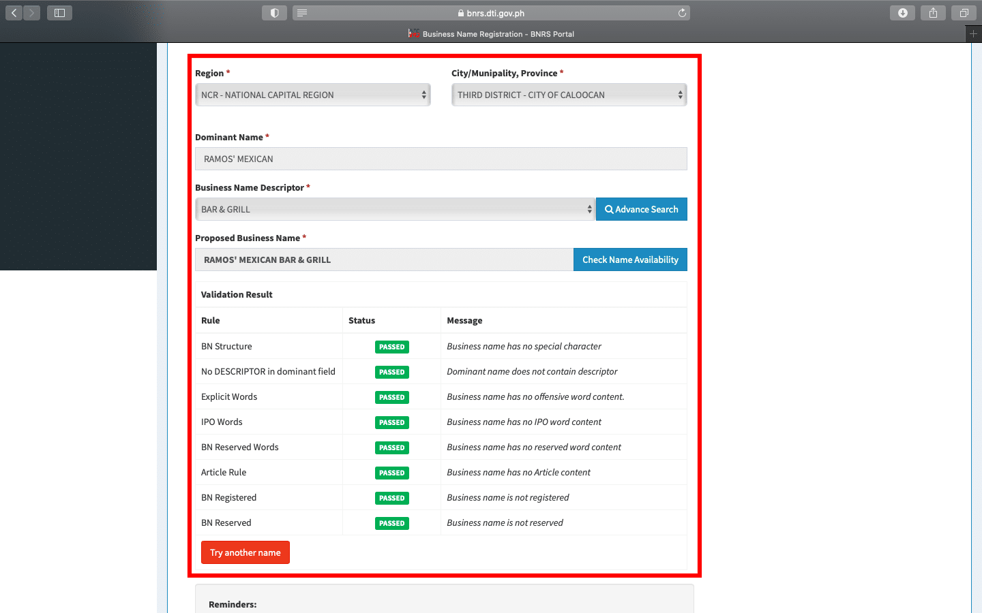Open a new tab with plus button
Screen dimensions: 982x613
973,33
